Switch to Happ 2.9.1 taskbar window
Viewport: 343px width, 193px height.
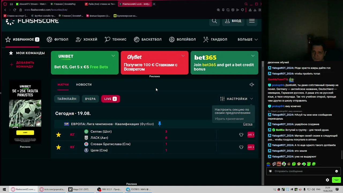pyautogui.click(x=80, y=190)
